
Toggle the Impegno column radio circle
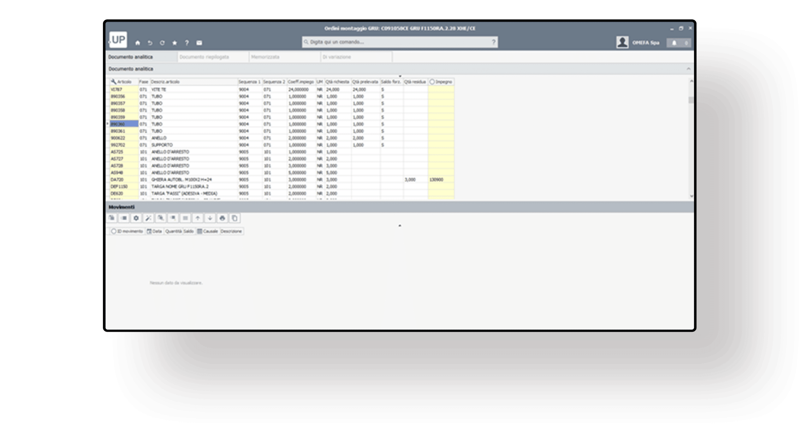pos(432,82)
